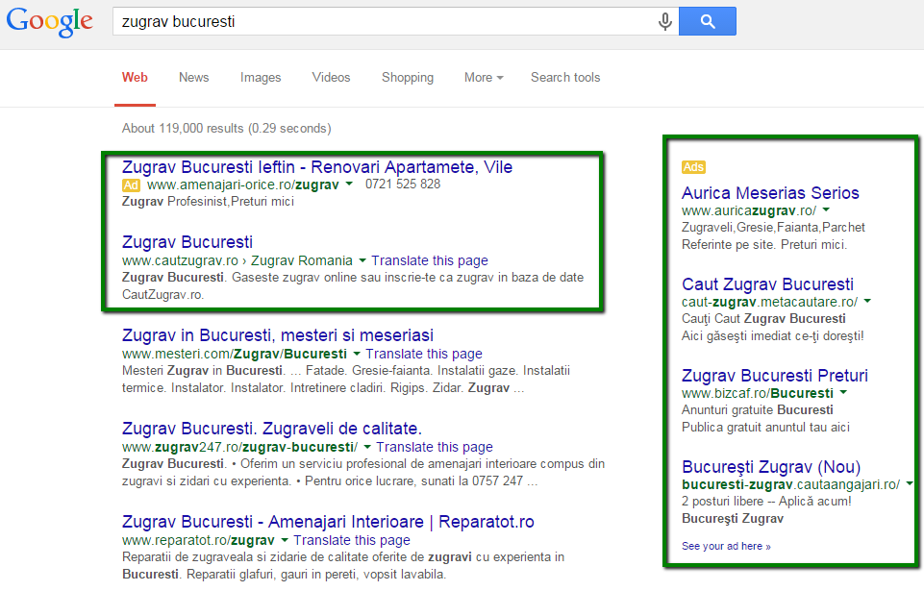Click the About 119,000 results text

click(226, 129)
